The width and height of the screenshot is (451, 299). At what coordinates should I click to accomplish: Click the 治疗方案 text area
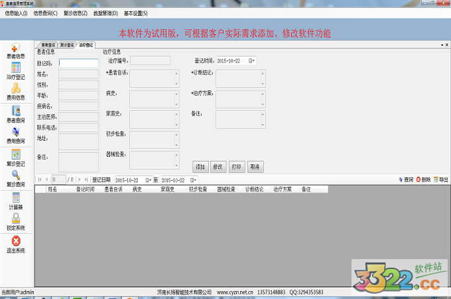pyautogui.click(x=241, y=99)
